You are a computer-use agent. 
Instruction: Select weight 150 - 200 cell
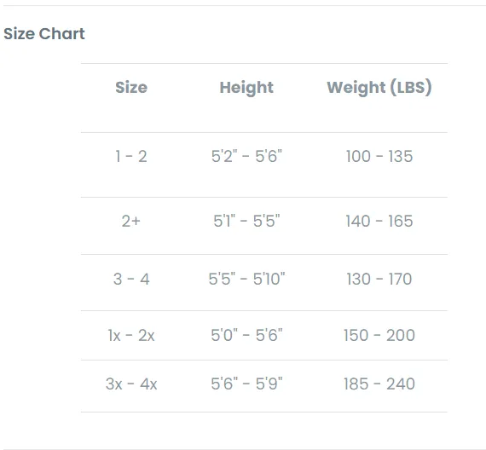(x=379, y=335)
